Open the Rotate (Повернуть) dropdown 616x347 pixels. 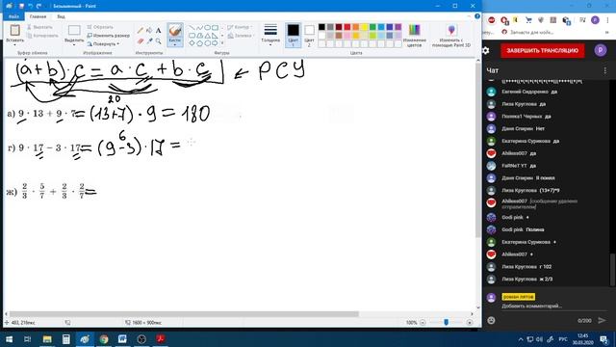103,43
